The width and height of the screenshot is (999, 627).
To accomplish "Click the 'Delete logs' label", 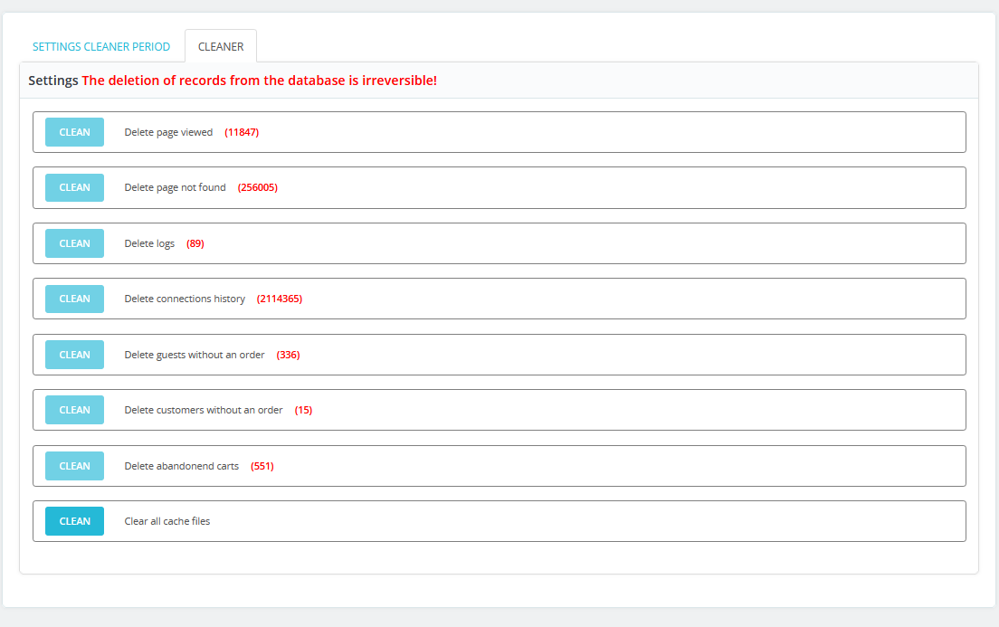I will click(x=149, y=243).
